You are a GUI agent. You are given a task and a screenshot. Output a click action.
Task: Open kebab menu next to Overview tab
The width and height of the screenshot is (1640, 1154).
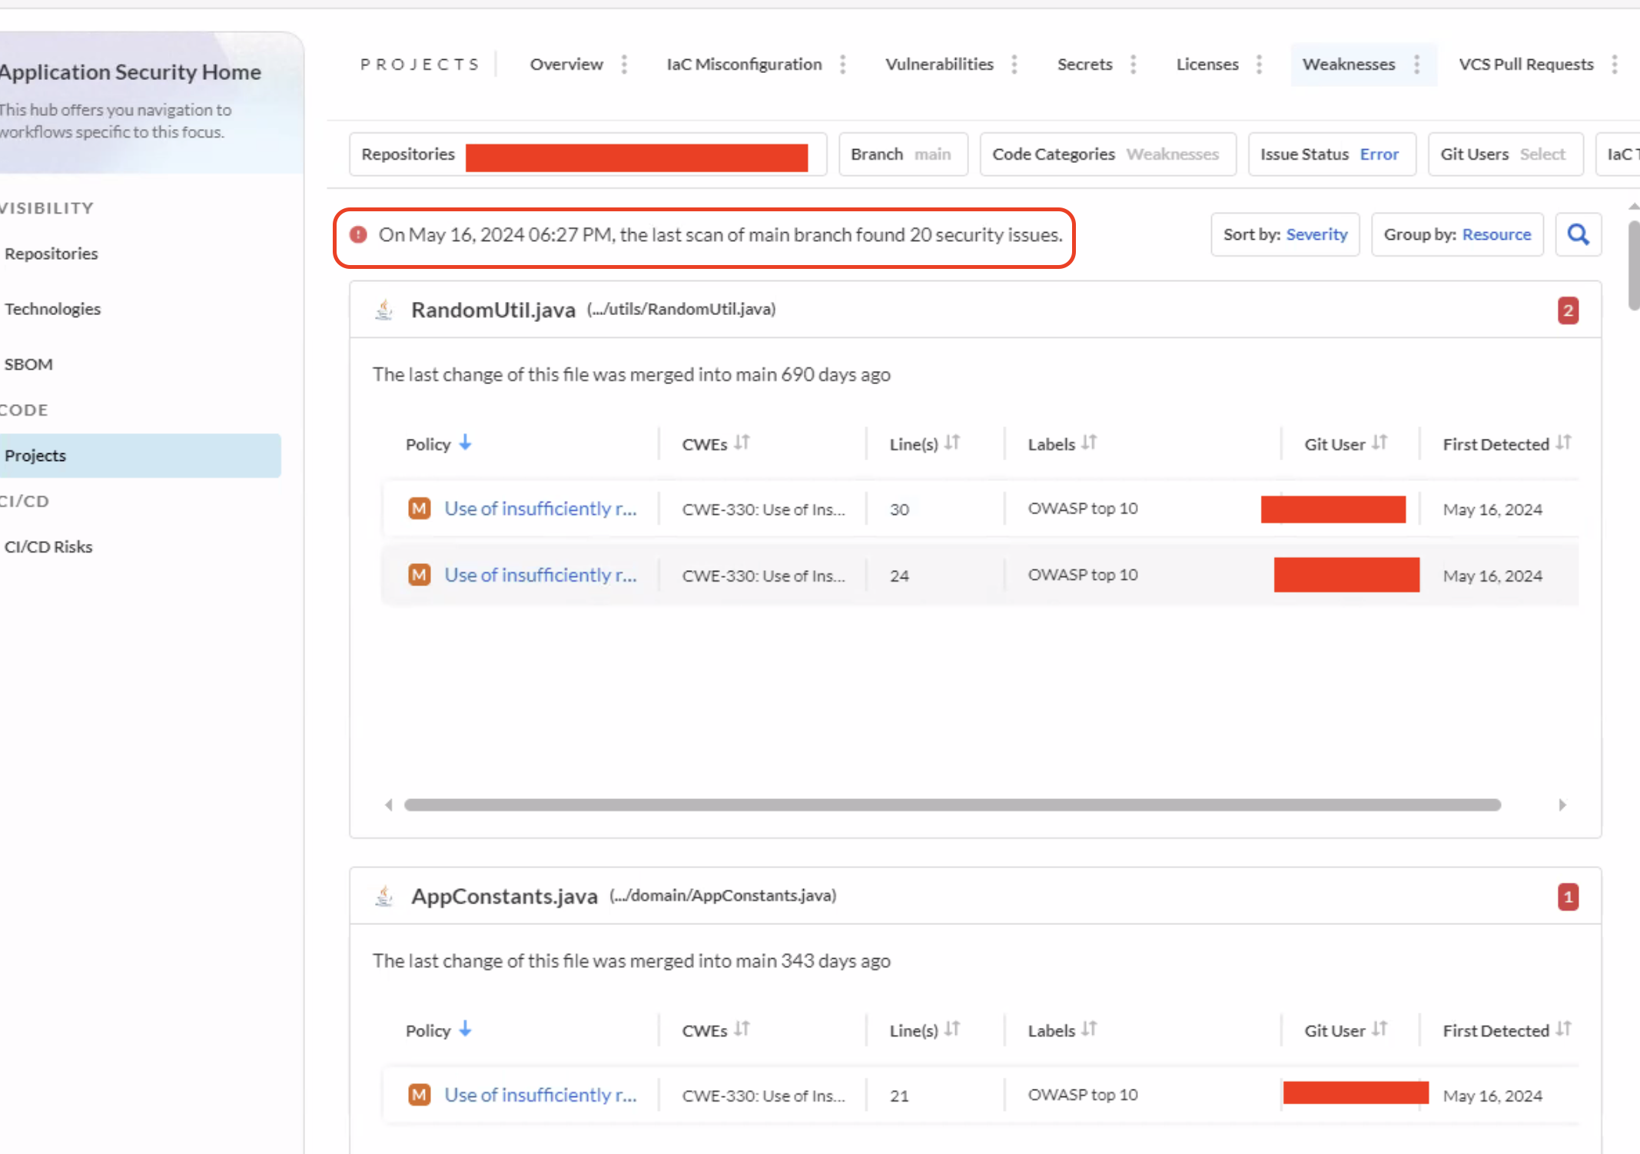point(624,65)
